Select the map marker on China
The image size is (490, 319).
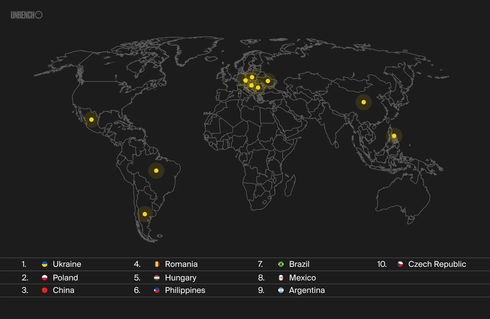[363, 102]
